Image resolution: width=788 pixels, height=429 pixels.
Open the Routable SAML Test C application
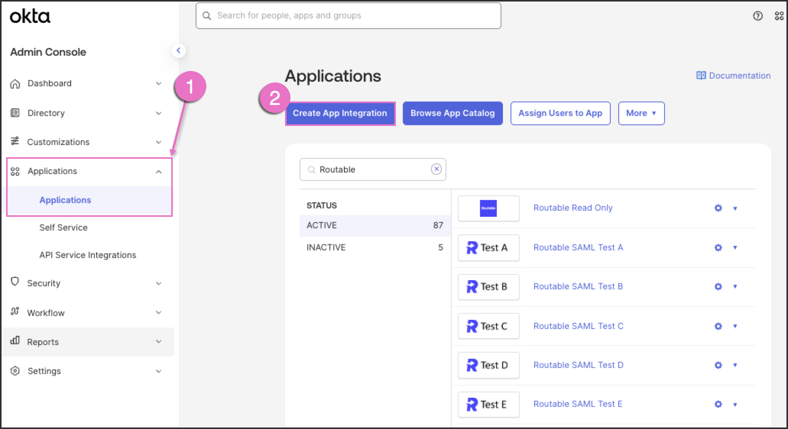click(x=578, y=326)
